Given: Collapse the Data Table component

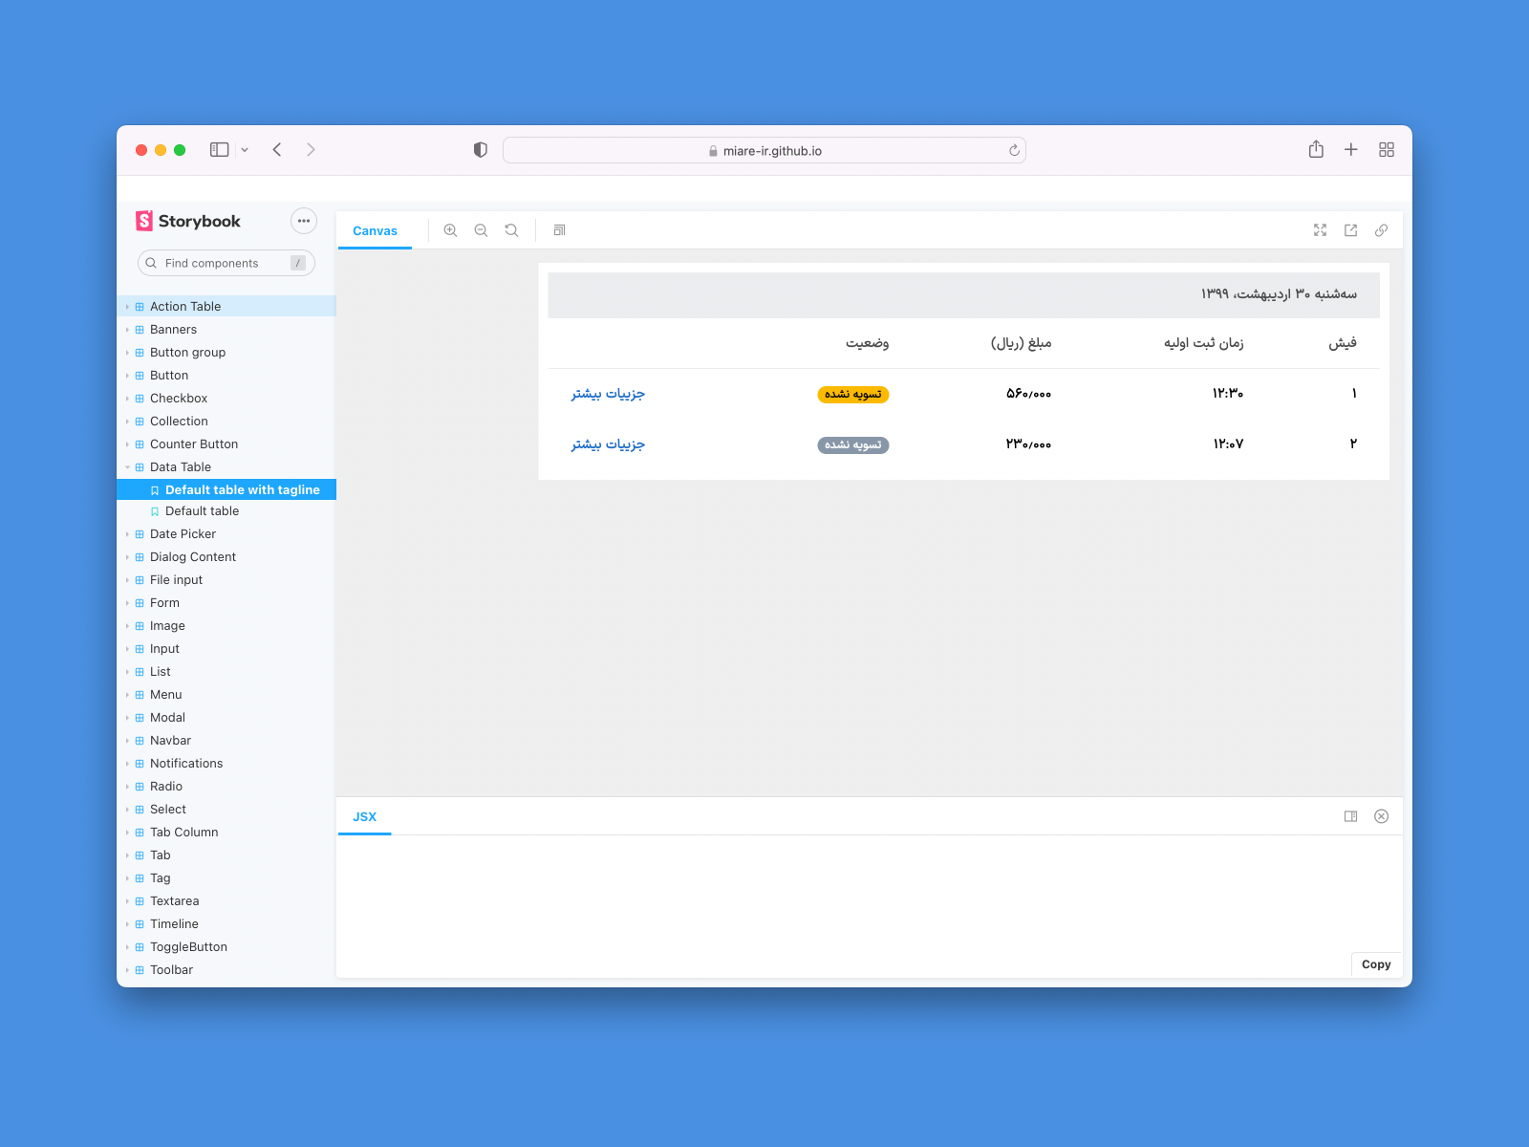Looking at the screenshot, I should point(226,466).
